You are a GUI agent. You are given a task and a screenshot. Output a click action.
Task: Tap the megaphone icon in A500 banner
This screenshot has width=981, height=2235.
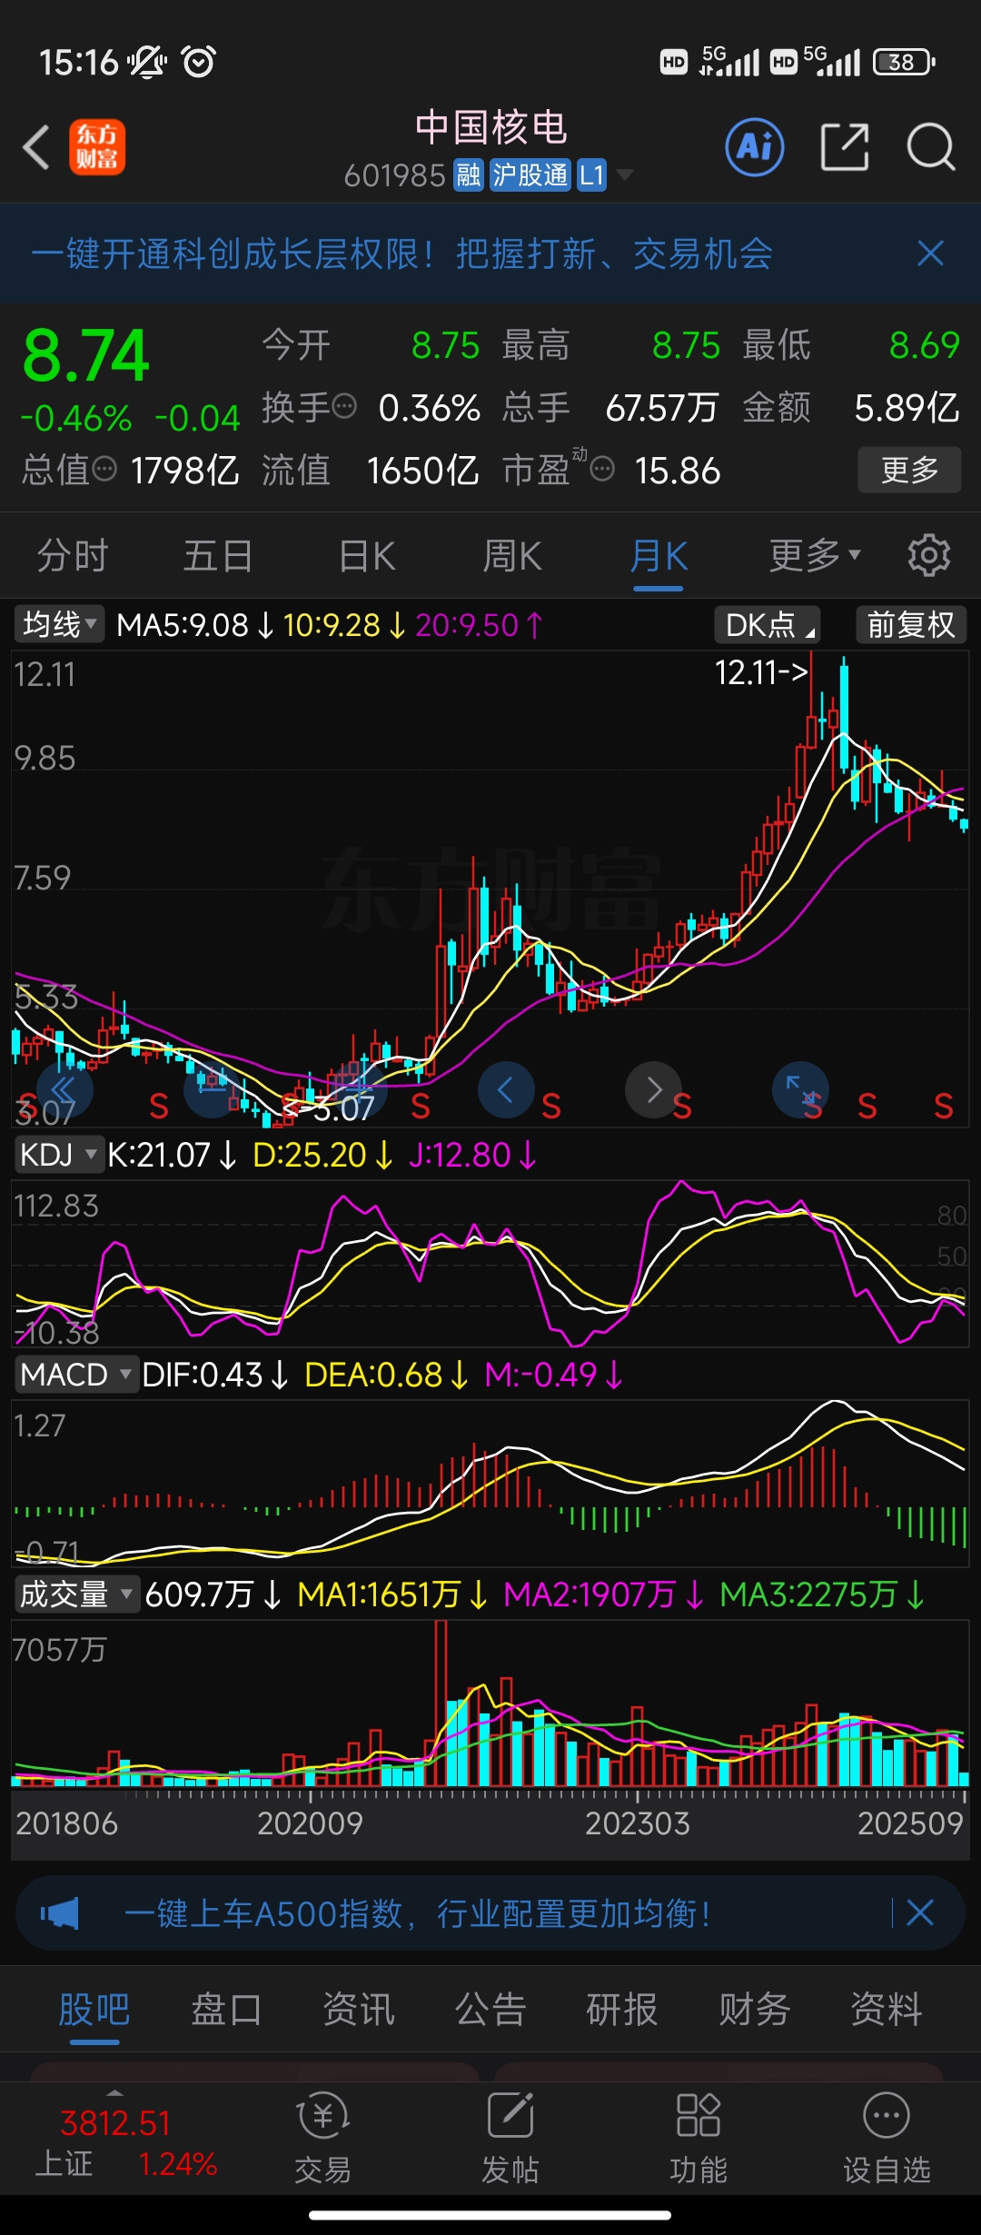point(60,1914)
